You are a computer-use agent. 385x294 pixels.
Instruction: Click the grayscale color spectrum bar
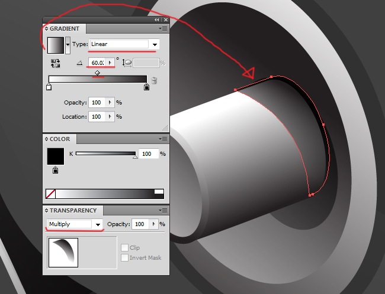[105, 194]
